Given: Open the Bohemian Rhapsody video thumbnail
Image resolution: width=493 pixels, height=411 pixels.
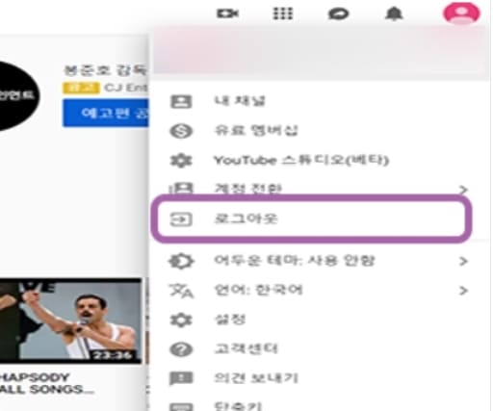Looking at the screenshot, I should pyautogui.click(x=70, y=321).
